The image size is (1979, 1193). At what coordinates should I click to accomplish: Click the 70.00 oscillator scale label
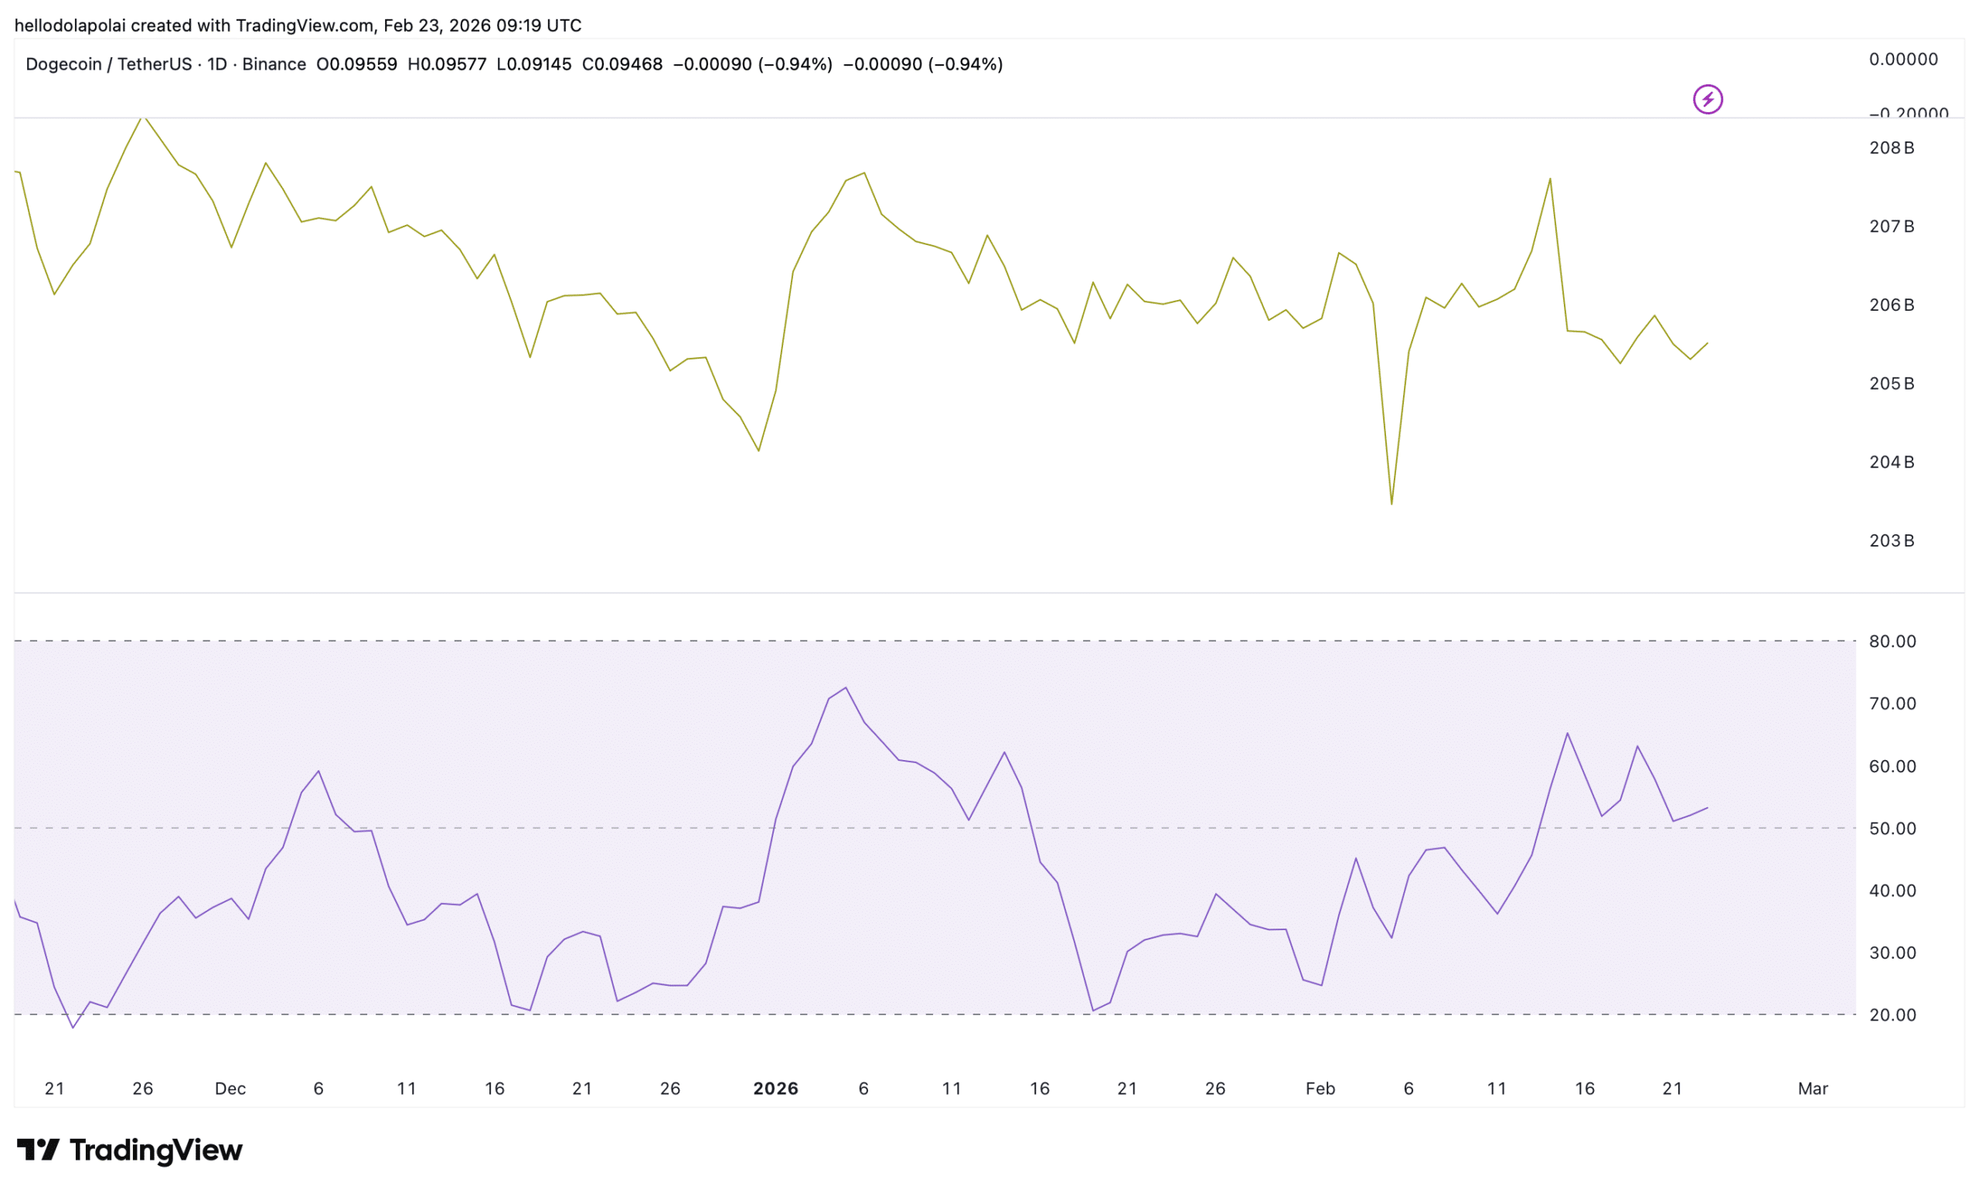click(1892, 704)
